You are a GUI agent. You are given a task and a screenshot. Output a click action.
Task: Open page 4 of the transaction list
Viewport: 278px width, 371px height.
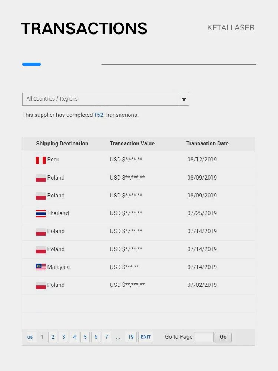tap(75, 337)
